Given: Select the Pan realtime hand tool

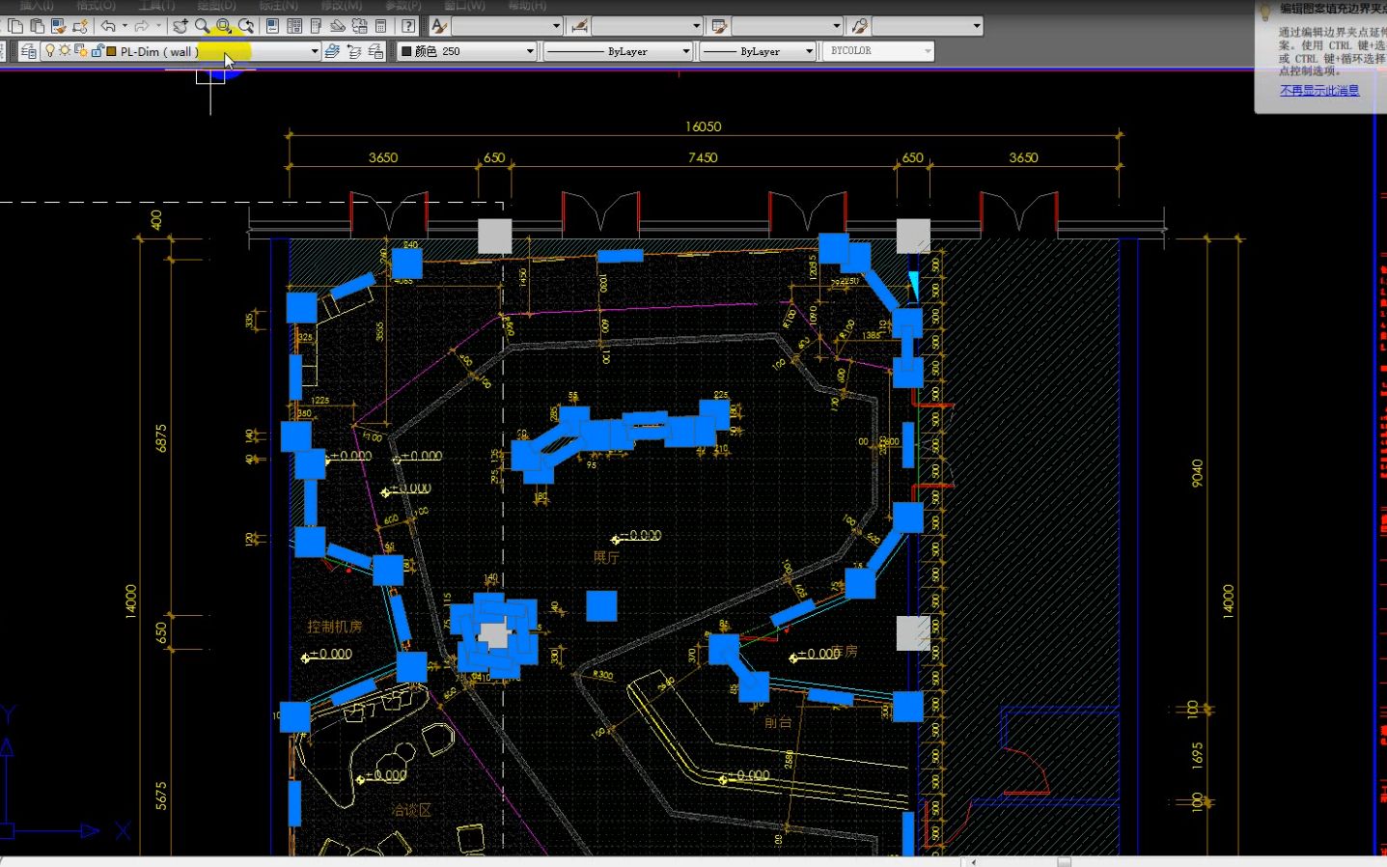Looking at the screenshot, I should pyautogui.click(x=180, y=26).
